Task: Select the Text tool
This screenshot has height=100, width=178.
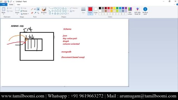Action: pos(38,9)
